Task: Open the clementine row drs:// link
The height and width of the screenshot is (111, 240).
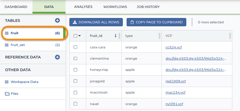Action: click(196, 58)
